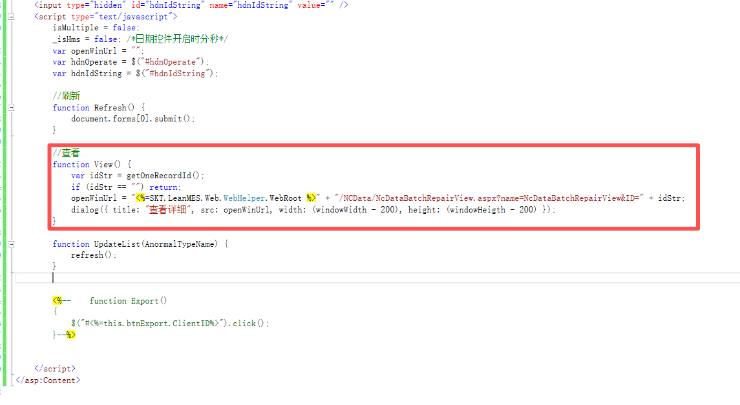This screenshot has height=405, width=740.
Task: Click the //查看 comment
Action: 66,152
